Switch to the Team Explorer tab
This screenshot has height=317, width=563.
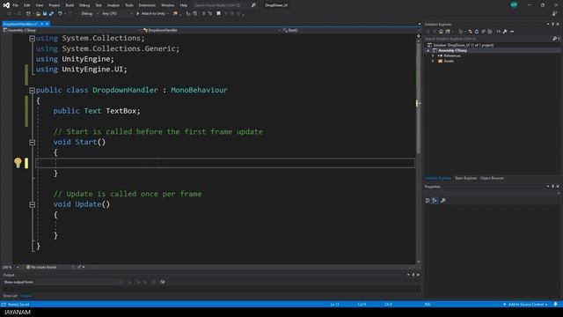pyautogui.click(x=465, y=178)
